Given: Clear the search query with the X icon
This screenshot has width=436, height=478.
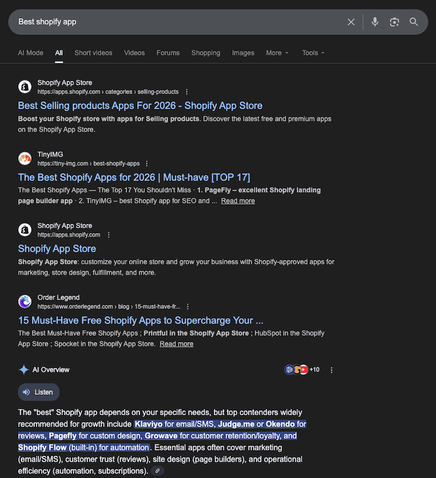Looking at the screenshot, I should (351, 22).
